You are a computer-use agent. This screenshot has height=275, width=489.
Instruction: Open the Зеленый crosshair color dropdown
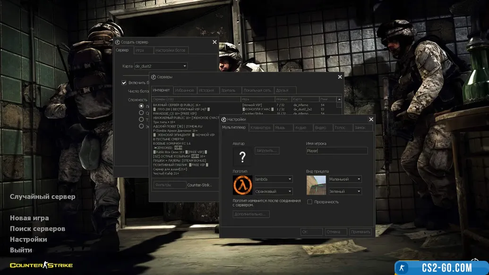tap(345, 191)
